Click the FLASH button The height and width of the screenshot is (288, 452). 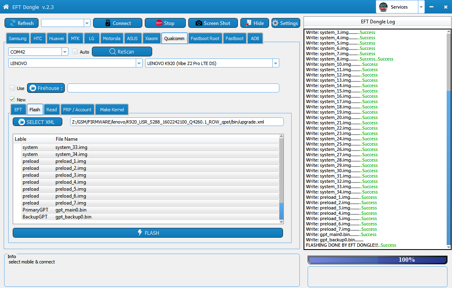tap(148, 233)
